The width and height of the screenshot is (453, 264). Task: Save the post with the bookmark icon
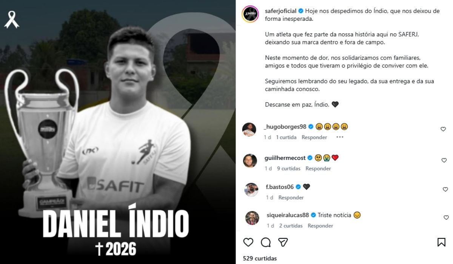pos(441,242)
